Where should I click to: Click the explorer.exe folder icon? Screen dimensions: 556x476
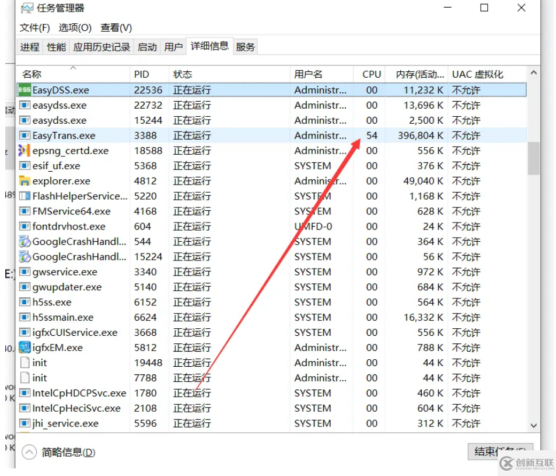click(25, 181)
